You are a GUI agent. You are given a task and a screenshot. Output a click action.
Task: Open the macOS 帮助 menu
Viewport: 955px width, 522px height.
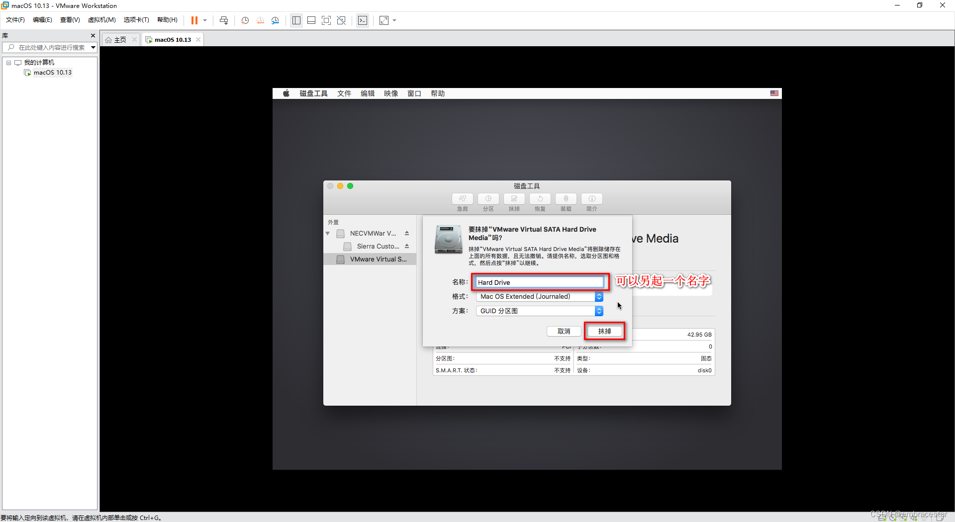point(438,93)
